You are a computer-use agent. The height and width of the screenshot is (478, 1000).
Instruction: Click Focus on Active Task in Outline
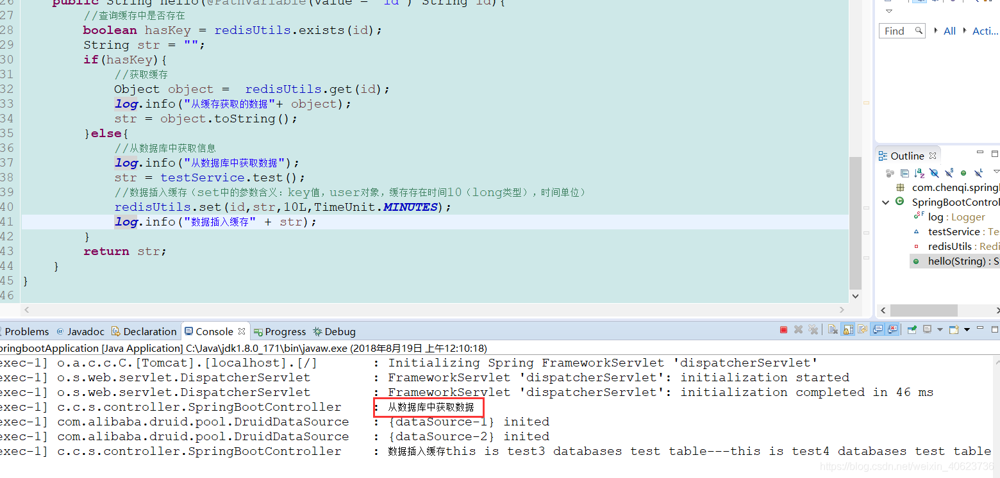(890, 173)
